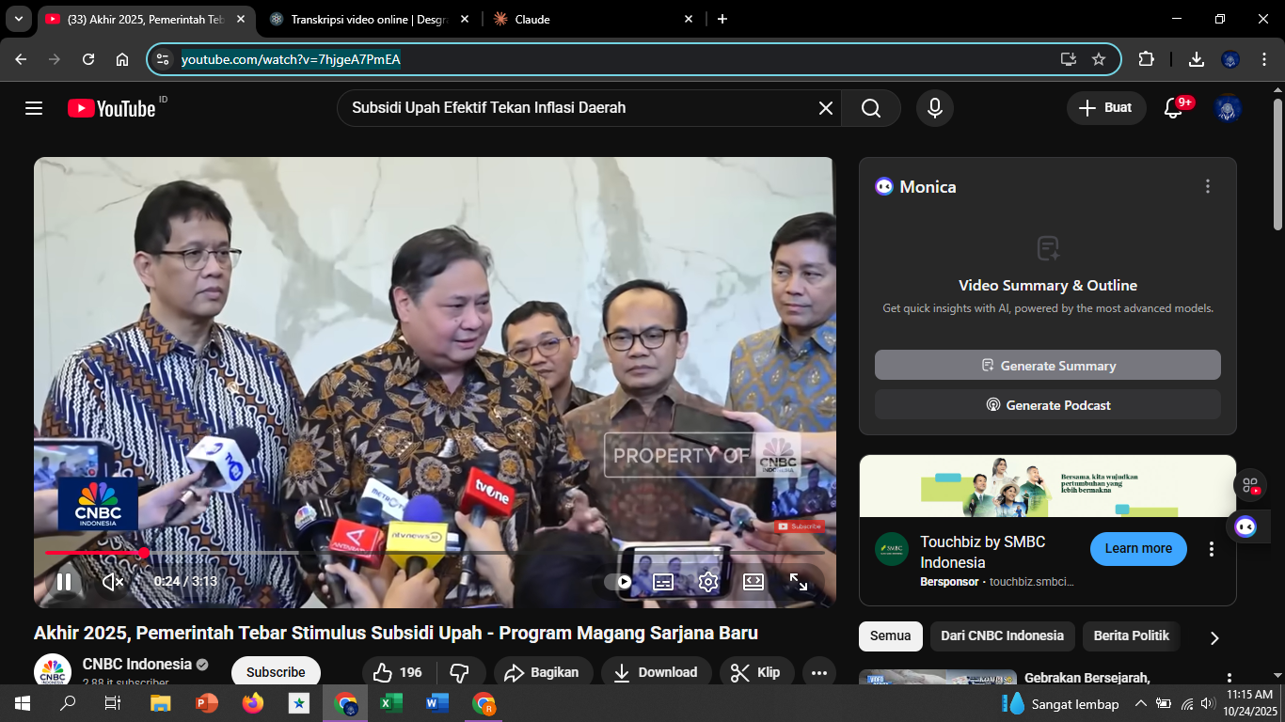This screenshot has height=722, width=1285.
Task: Open the Touchbiz SMBC banner image
Action: (x=1048, y=486)
